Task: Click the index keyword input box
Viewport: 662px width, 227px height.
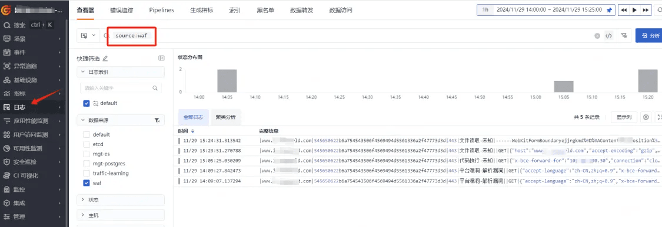Action: pos(120,88)
